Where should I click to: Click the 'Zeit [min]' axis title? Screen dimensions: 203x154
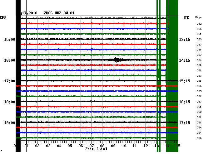tap(96, 149)
